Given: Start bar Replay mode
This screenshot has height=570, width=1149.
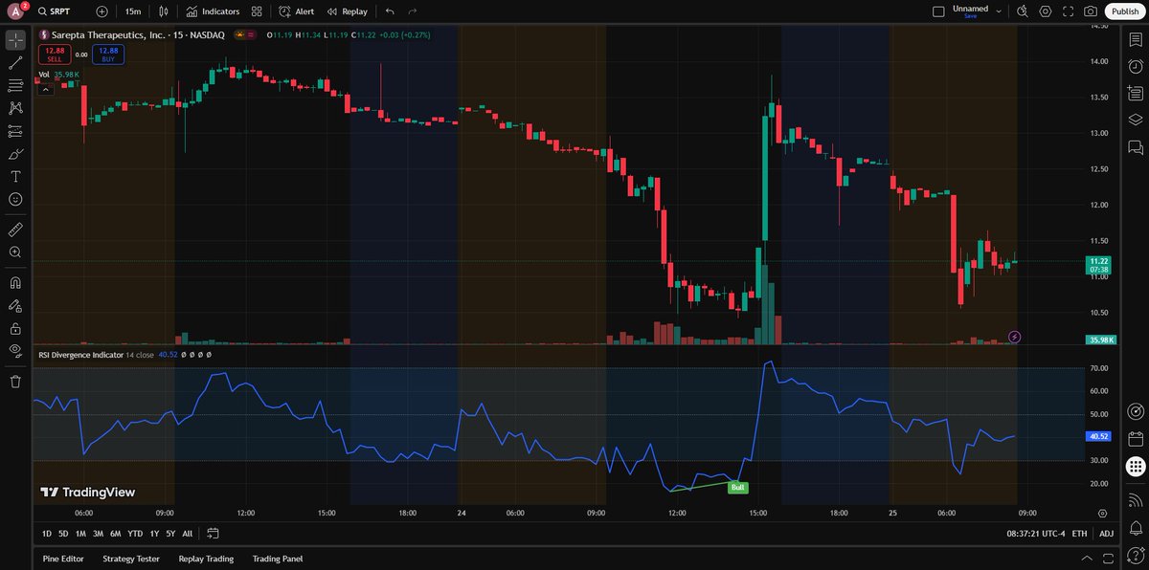Looking at the screenshot, I should (x=347, y=11).
